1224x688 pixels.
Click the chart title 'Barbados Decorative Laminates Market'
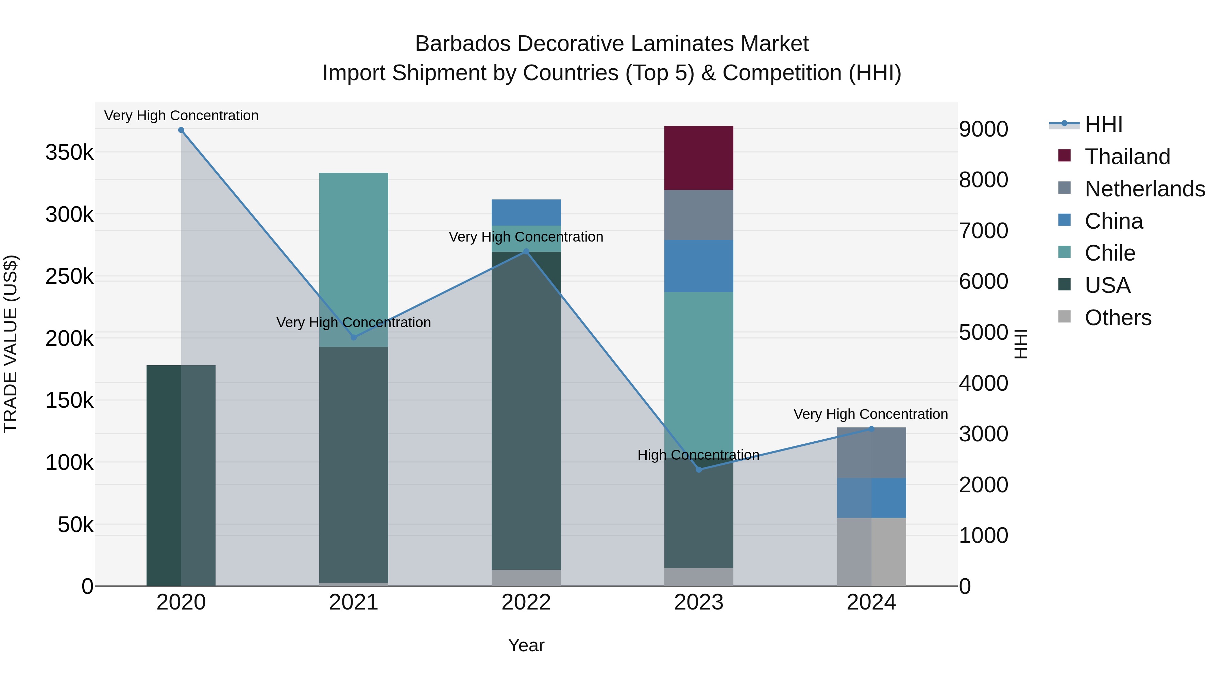coord(612,44)
